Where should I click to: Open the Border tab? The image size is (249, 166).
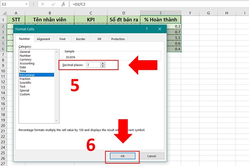click(81, 39)
